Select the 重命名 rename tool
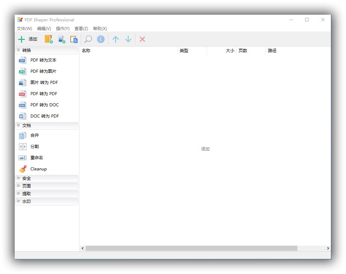This screenshot has width=346, height=274. coord(47,158)
